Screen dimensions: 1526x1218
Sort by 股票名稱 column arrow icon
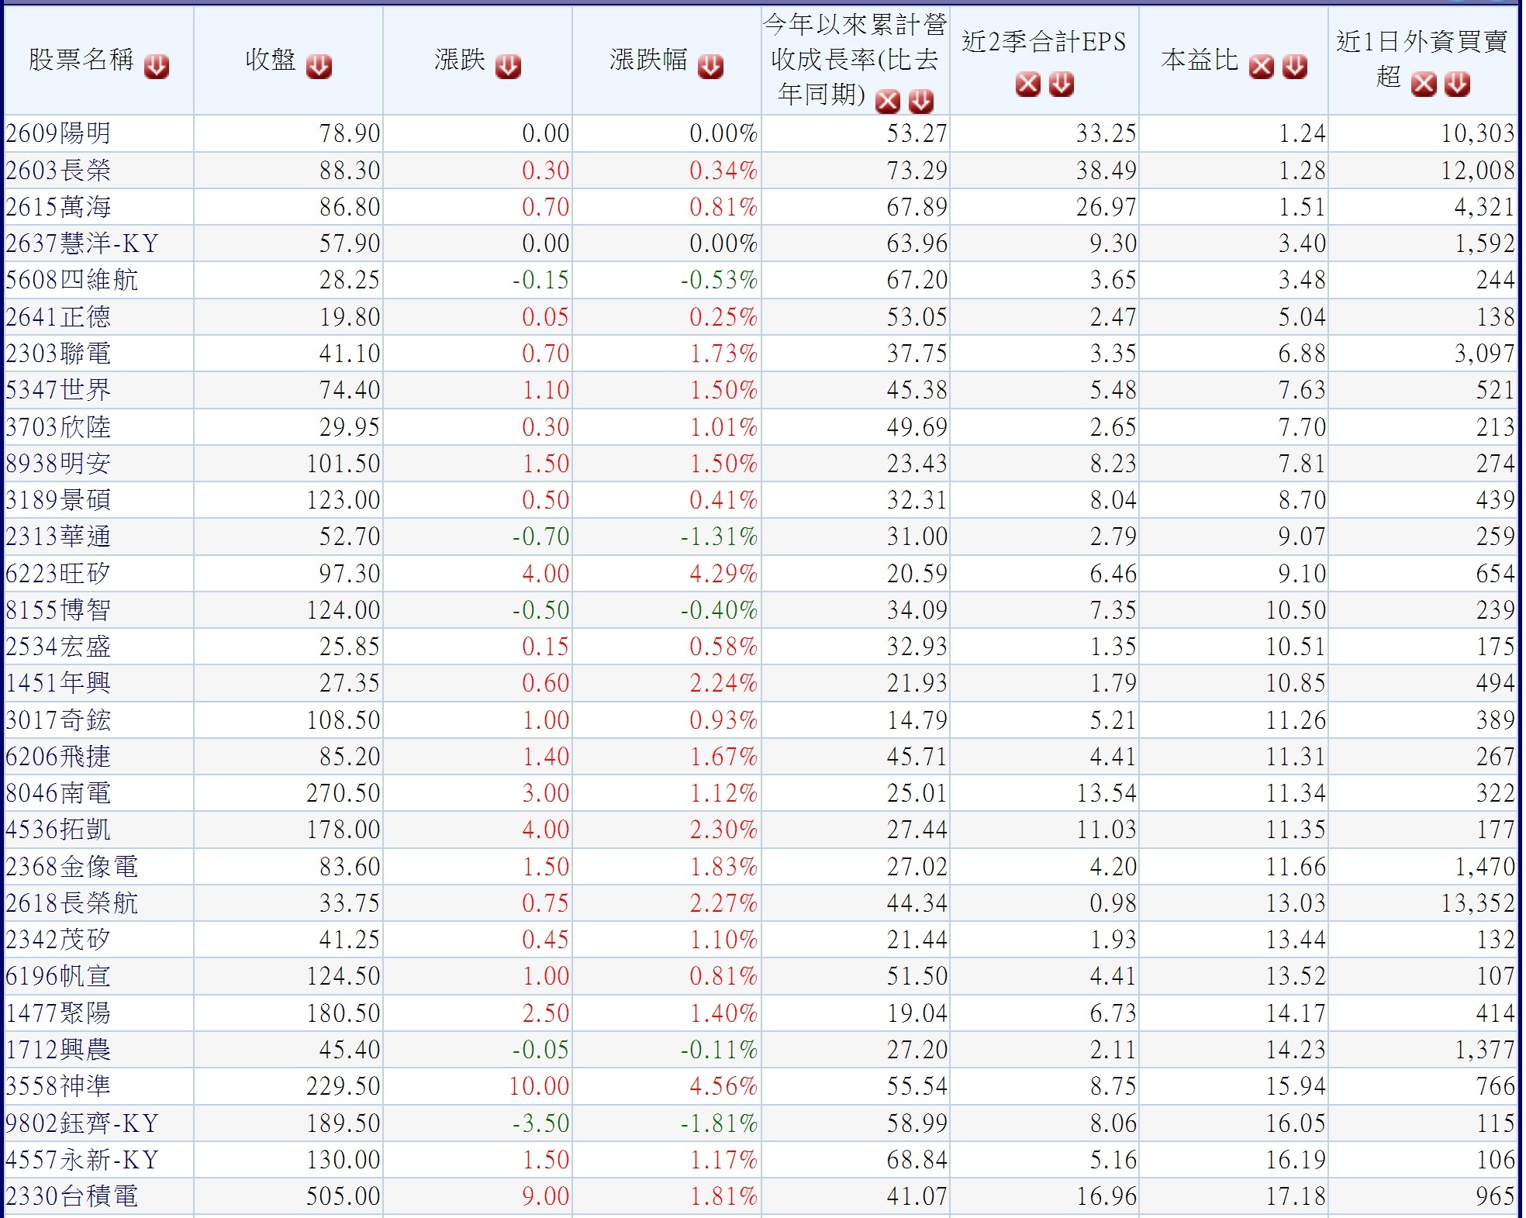(157, 67)
